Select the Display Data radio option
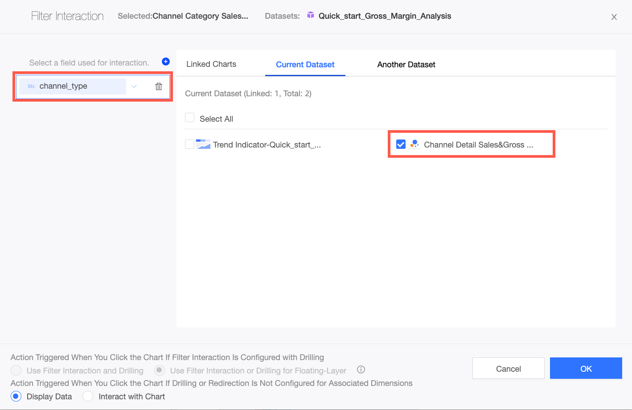This screenshot has height=410, width=632. [x=16, y=396]
